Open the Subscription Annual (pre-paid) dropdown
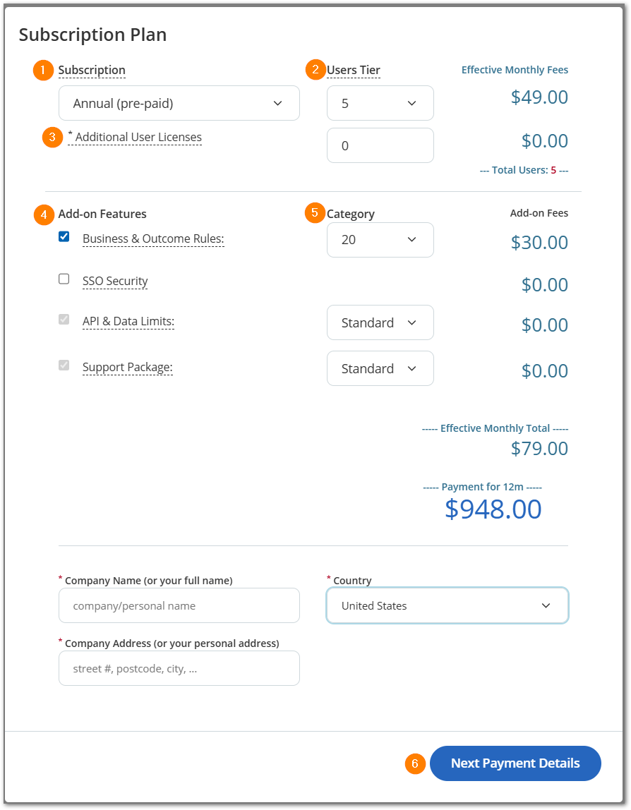The height and width of the screenshot is (810, 631). point(179,103)
